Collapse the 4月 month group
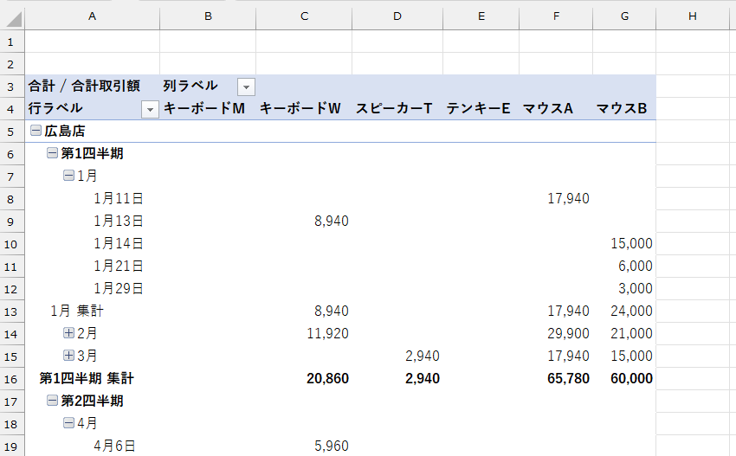The image size is (736, 456). pyautogui.click(x=68, y=423)
